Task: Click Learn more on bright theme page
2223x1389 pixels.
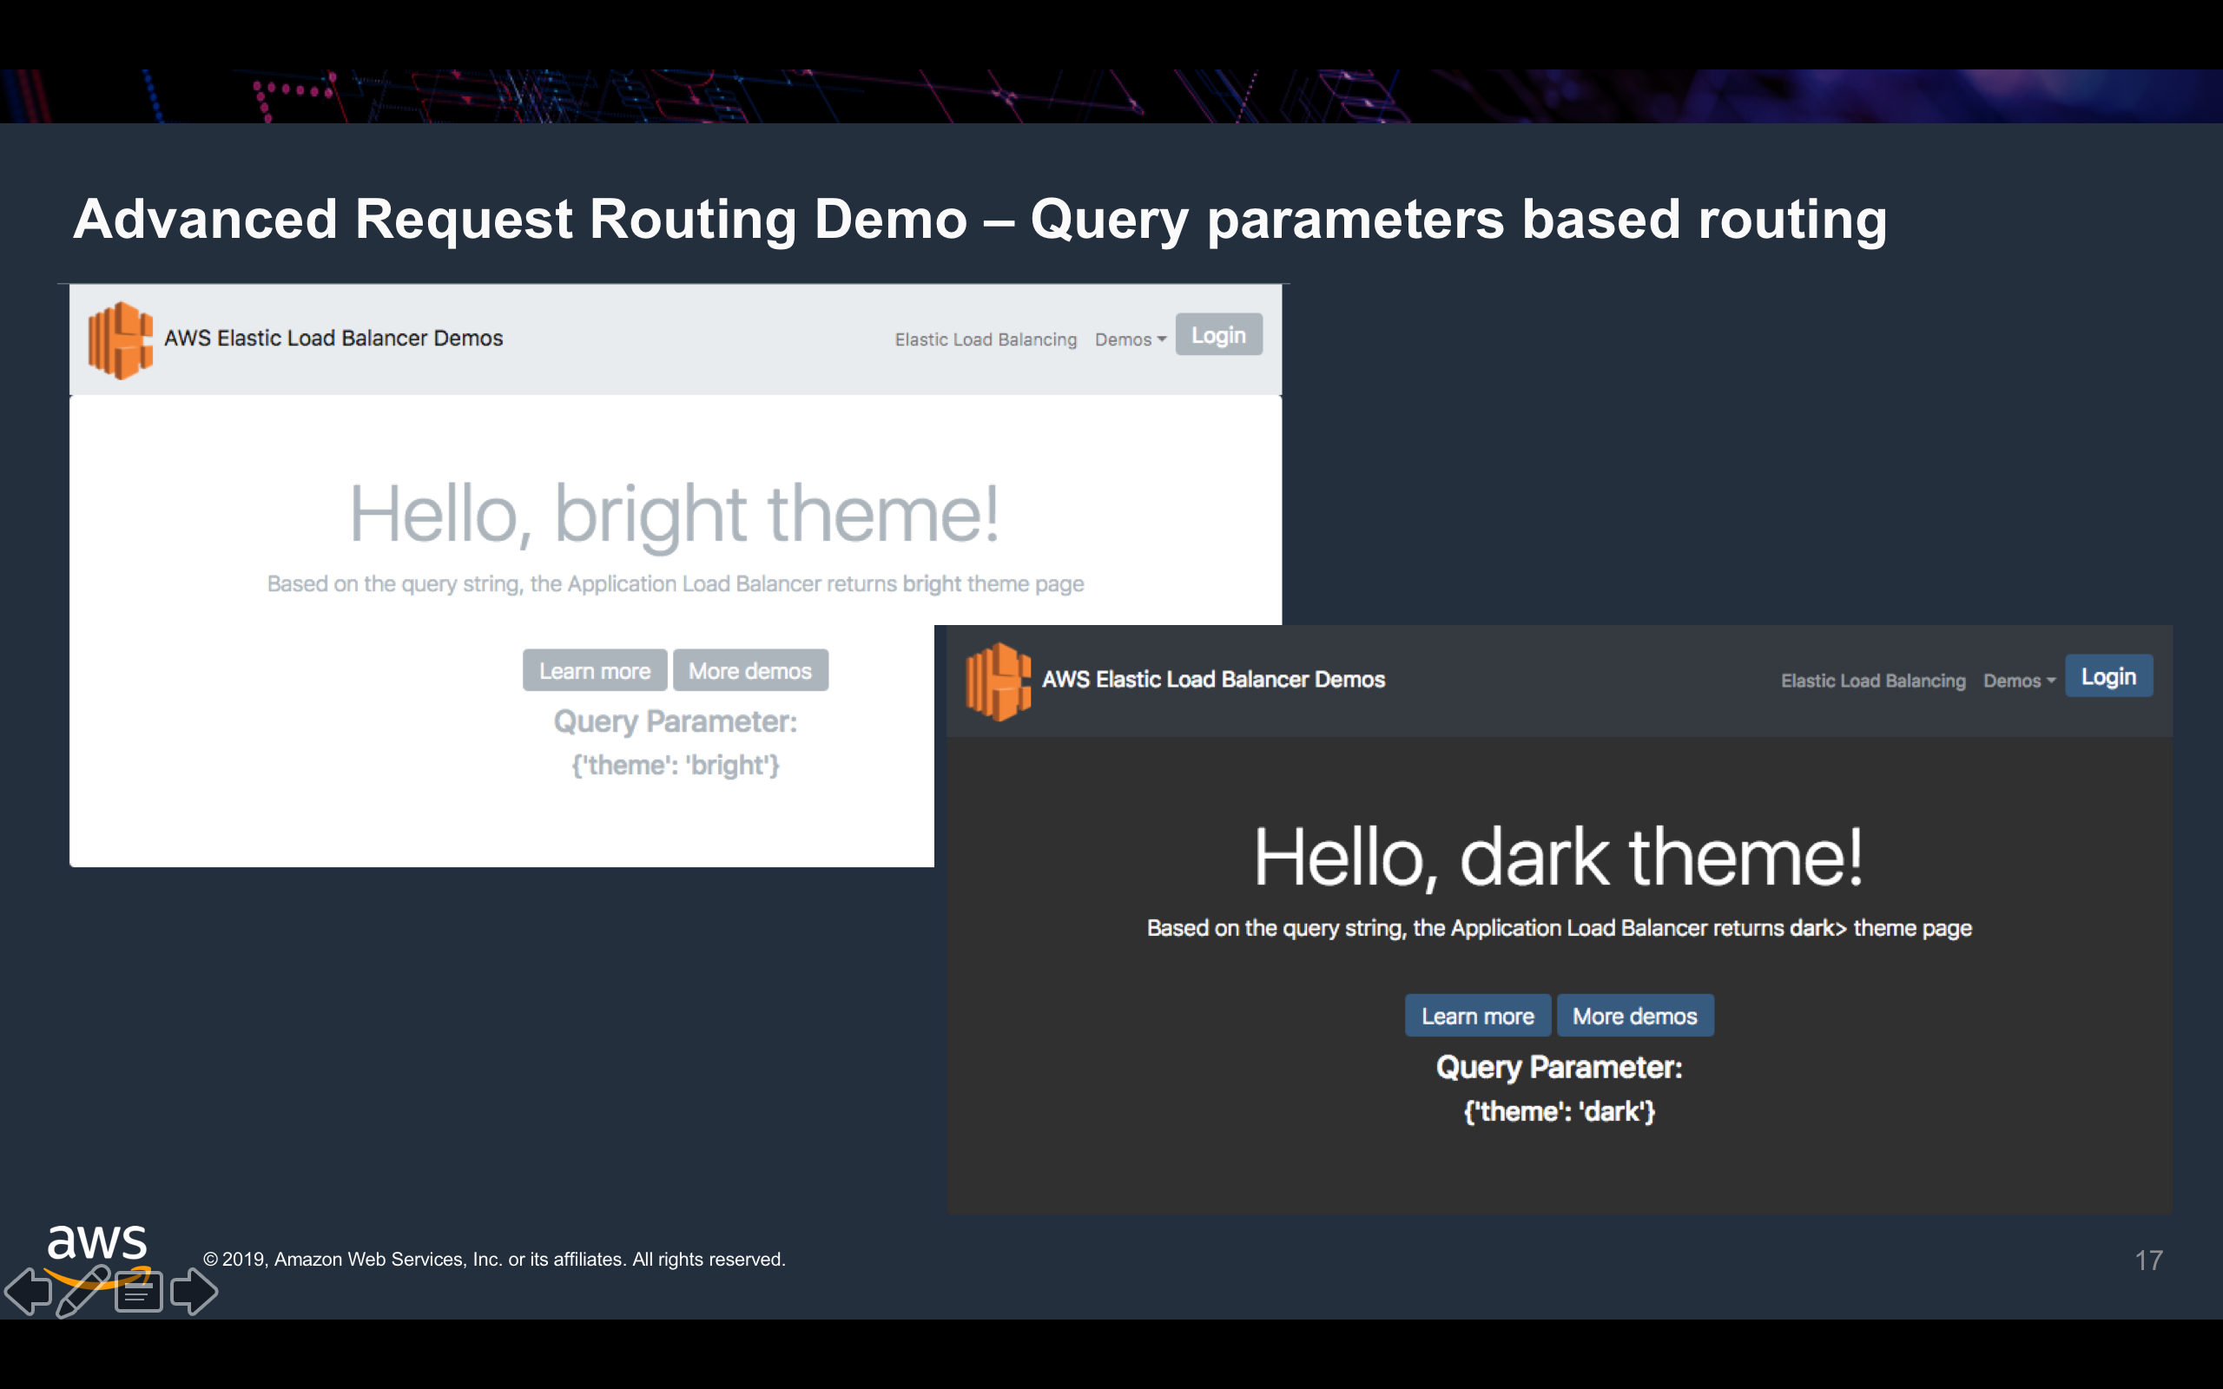Action: click(594, 670)
